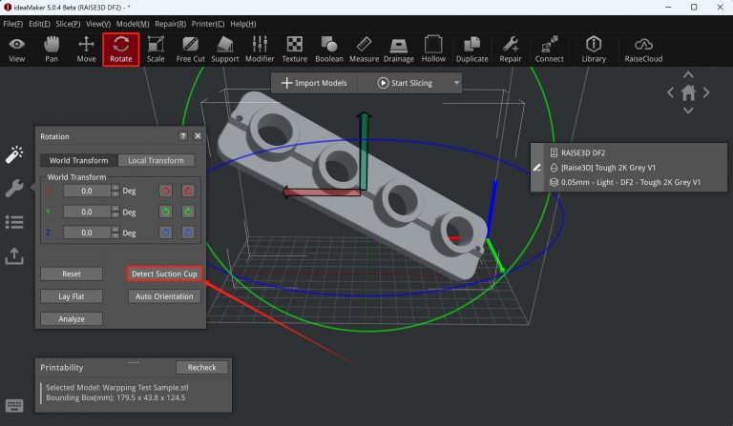Click the Hollow tool icon

point(433,49)
